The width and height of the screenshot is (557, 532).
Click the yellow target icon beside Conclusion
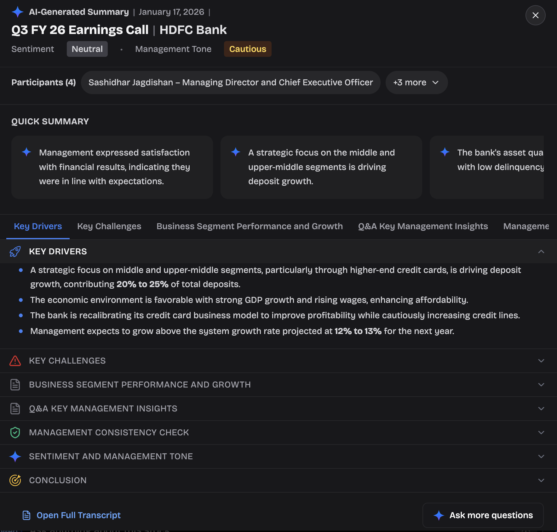pyautogui.click(x=15, y=480)
